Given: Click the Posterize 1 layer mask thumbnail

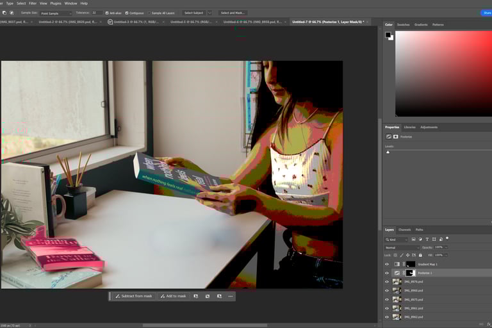Looking at the screenshot, I should tap(411, 273).
